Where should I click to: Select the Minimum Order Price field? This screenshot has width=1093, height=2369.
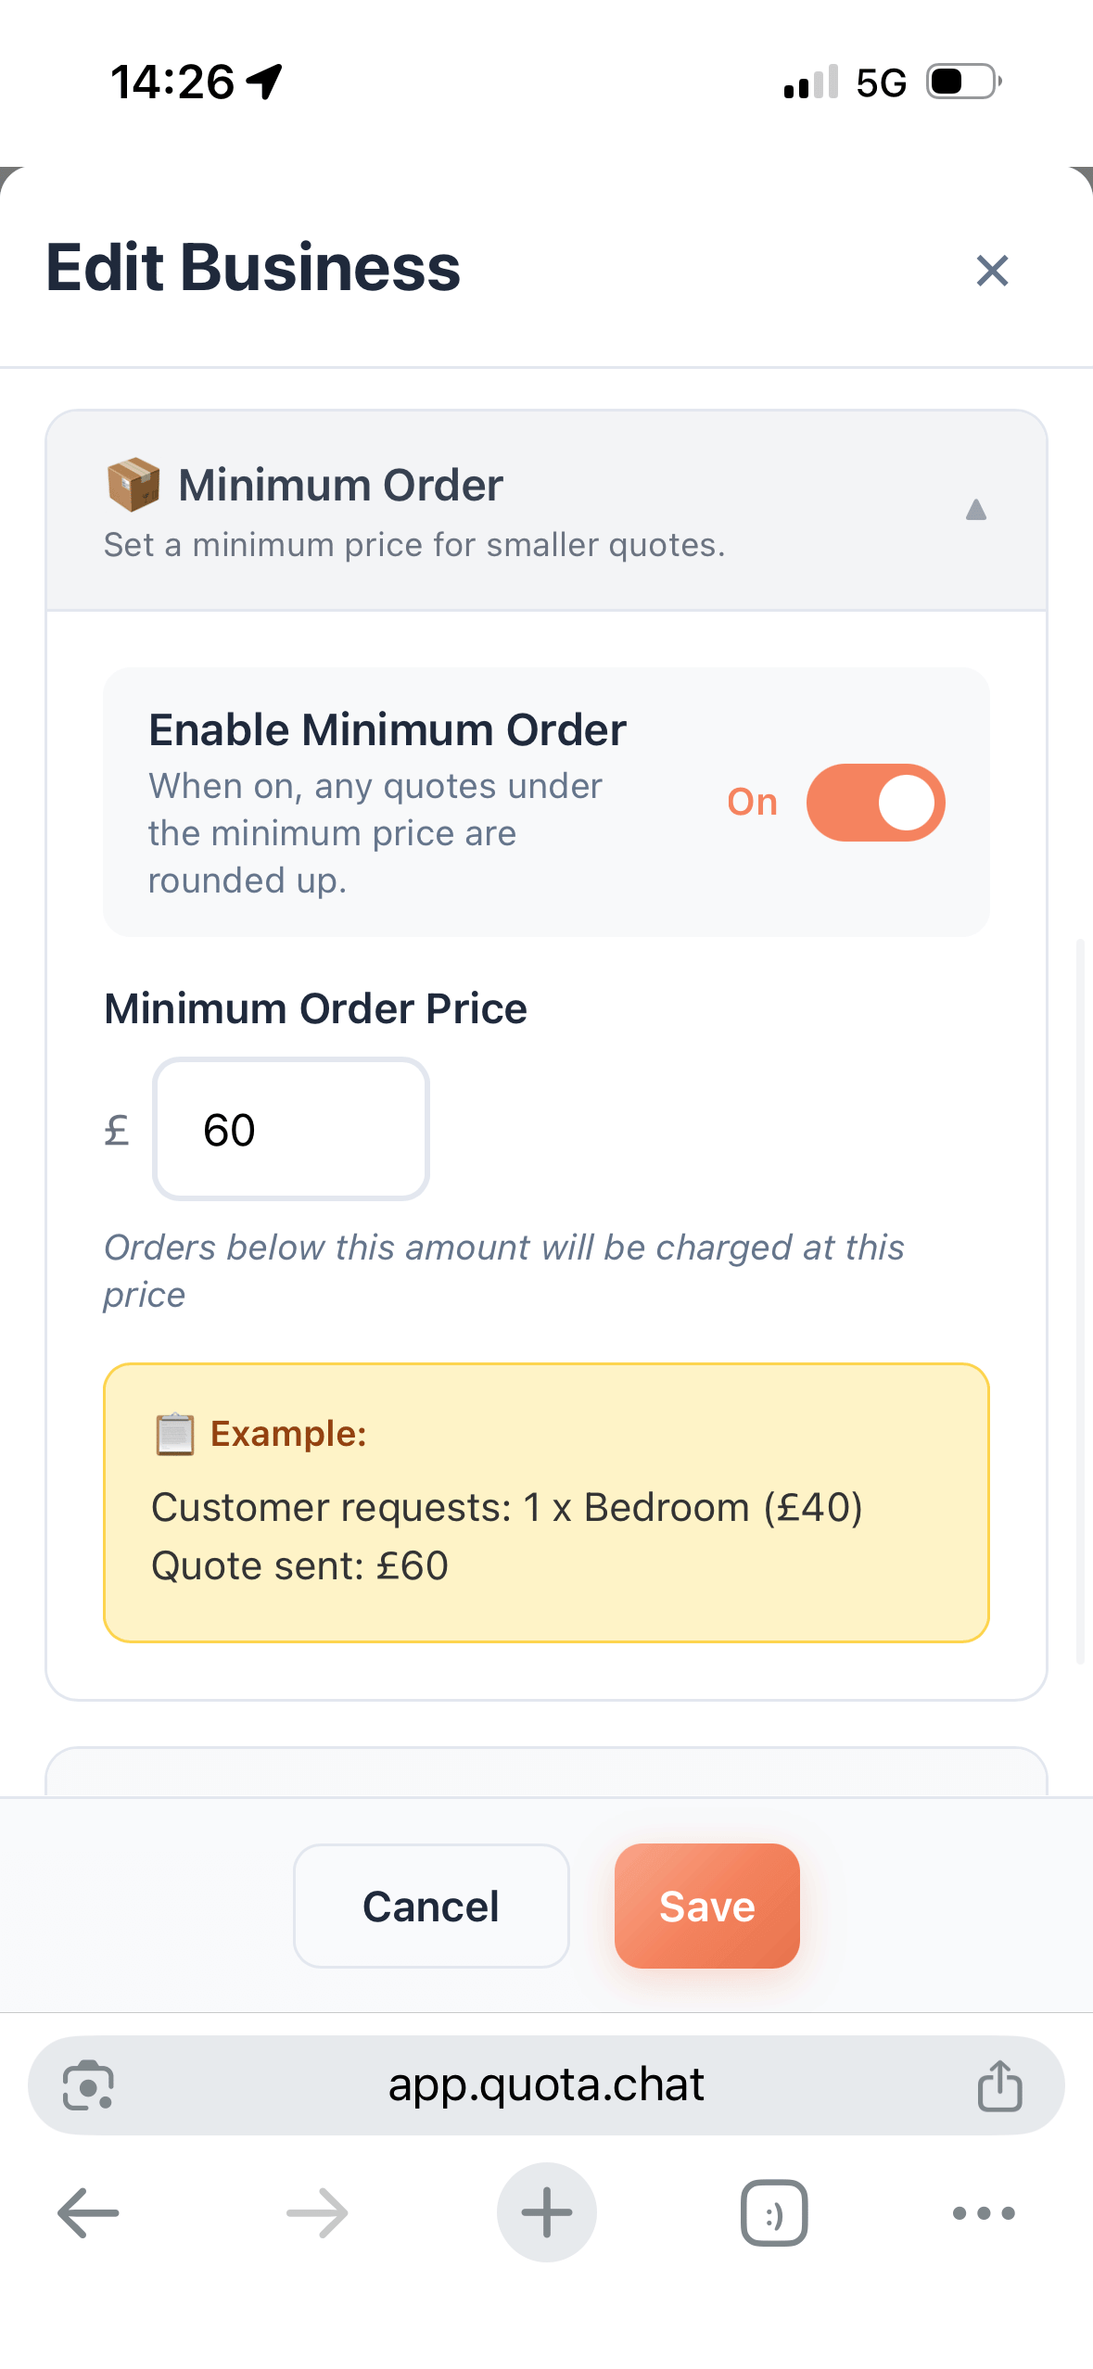(290, 1129)
